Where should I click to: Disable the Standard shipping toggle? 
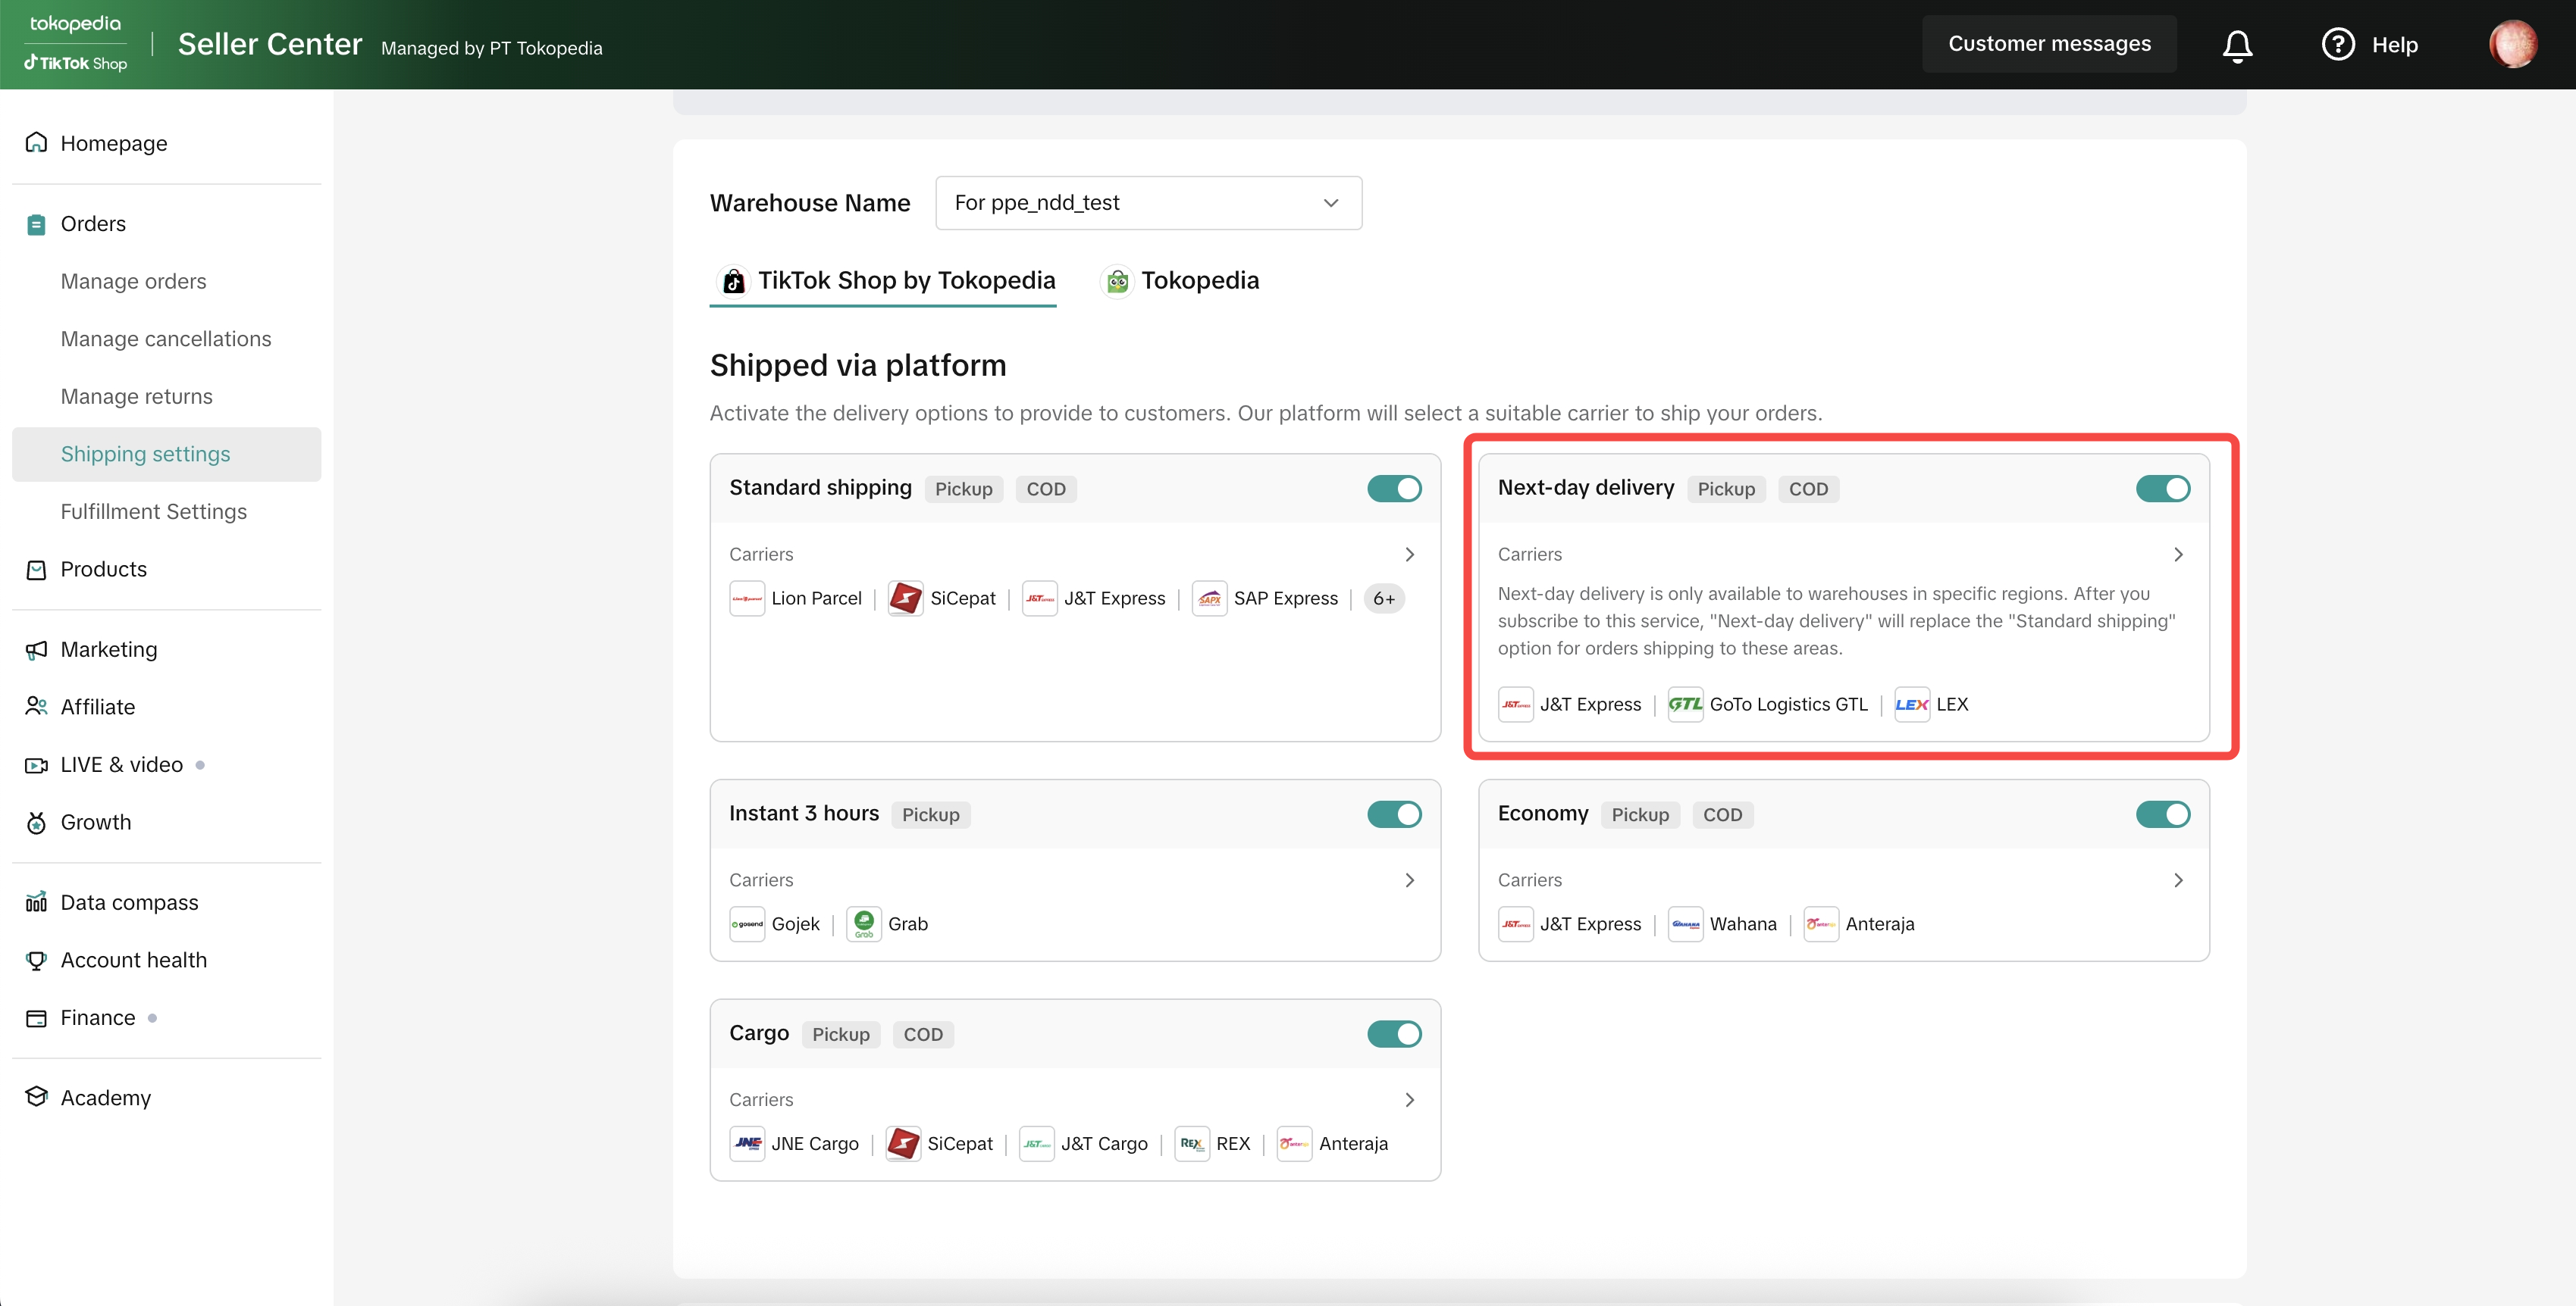click(1394, 489)
